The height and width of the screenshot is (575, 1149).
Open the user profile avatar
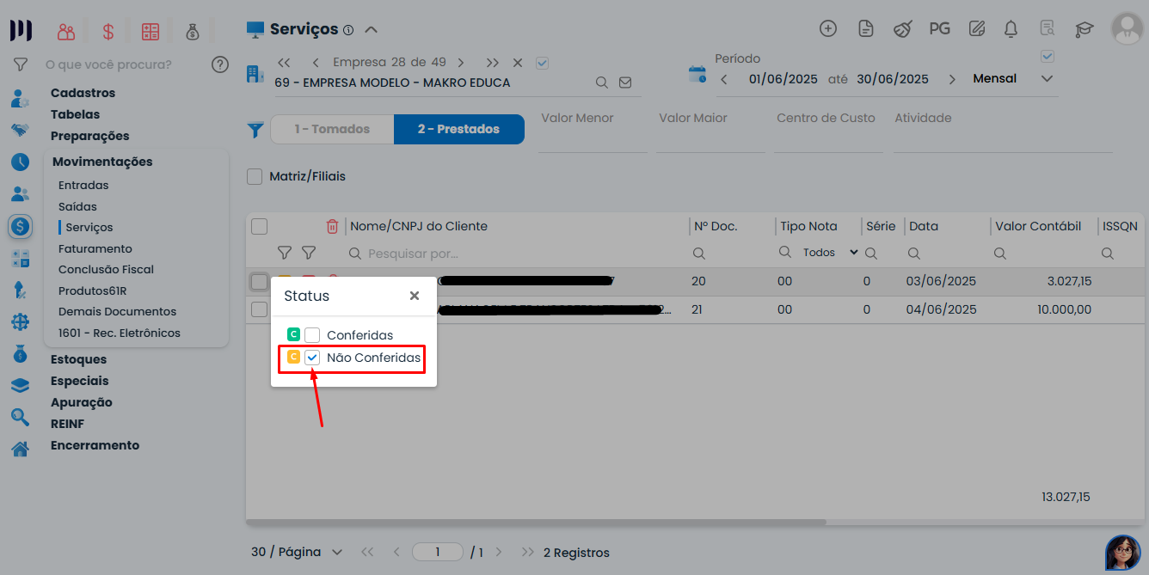[x=1126, y=28]
